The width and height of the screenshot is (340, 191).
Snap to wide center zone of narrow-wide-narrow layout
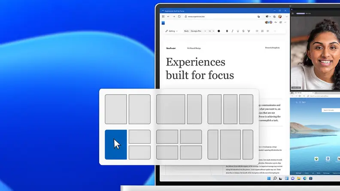click(230, 144)
